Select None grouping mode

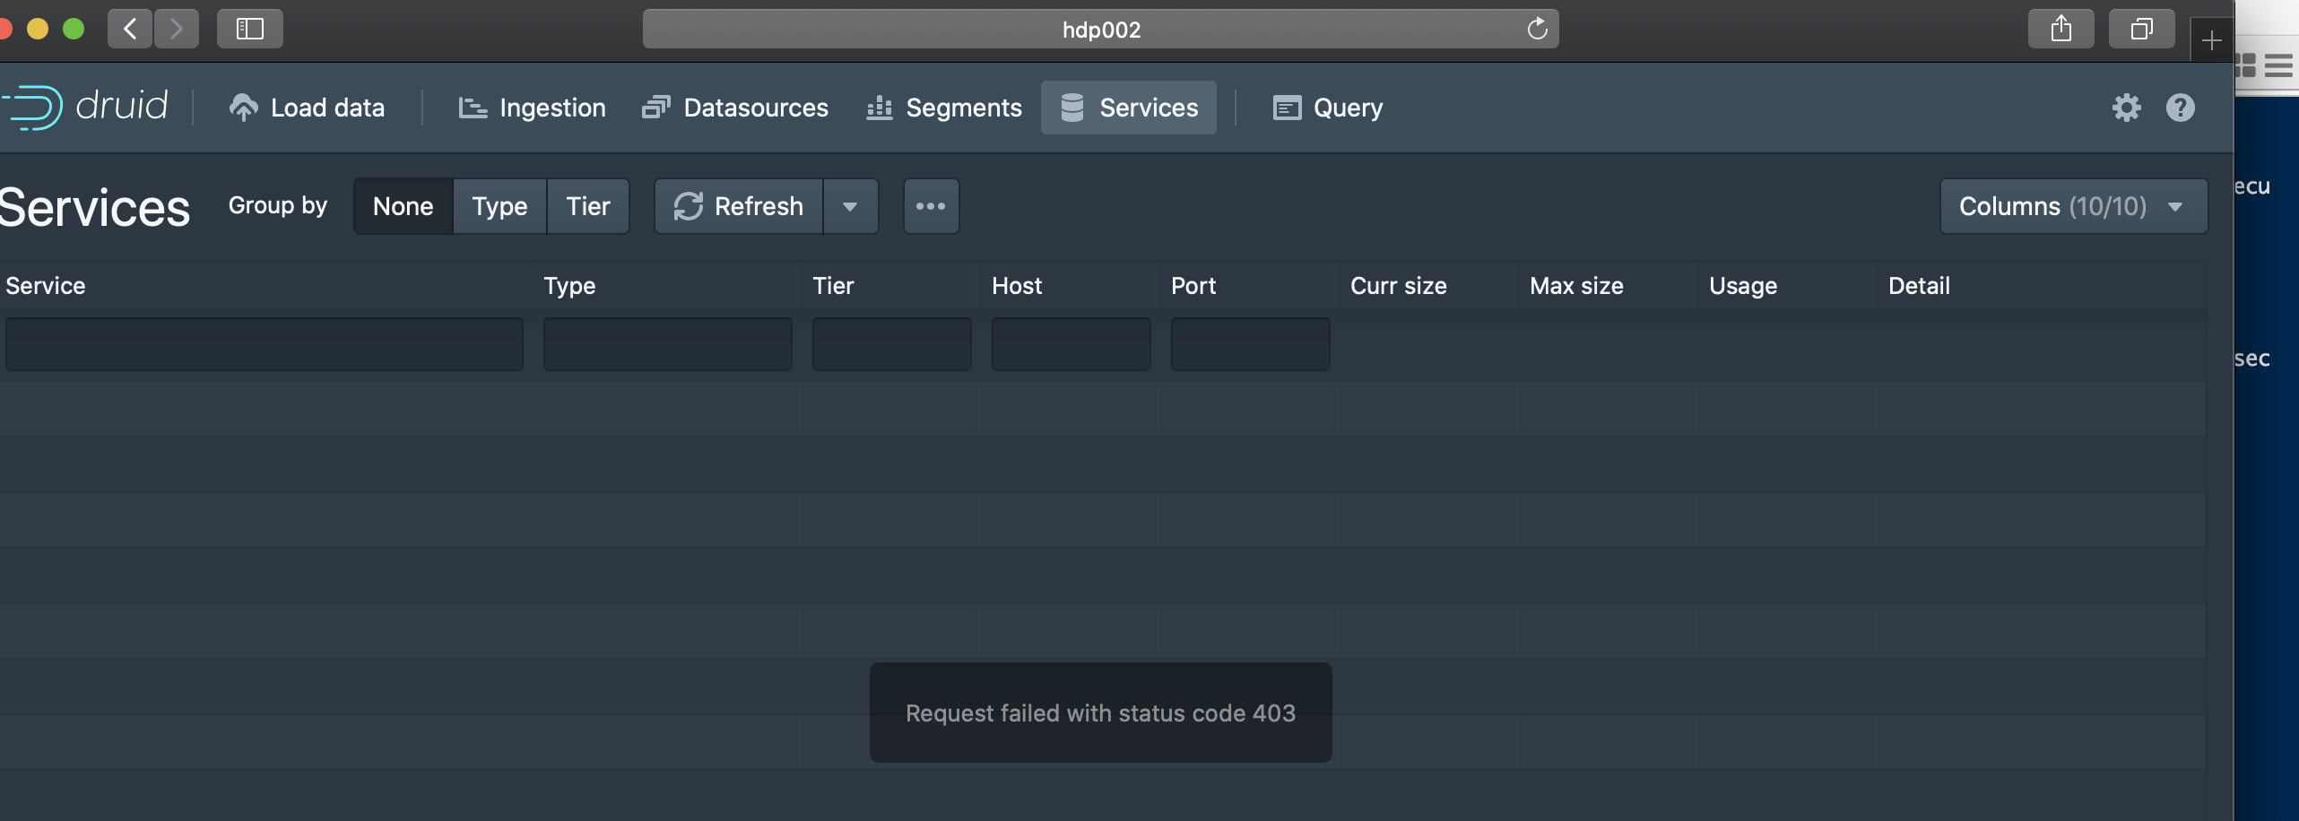pyautogui.click(x=402, y=205)
